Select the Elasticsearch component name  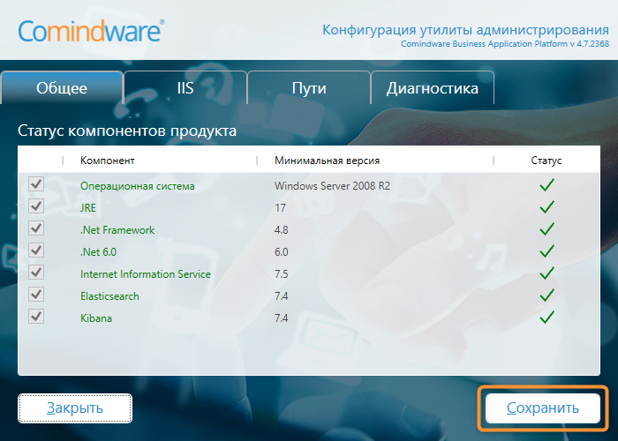109,296
